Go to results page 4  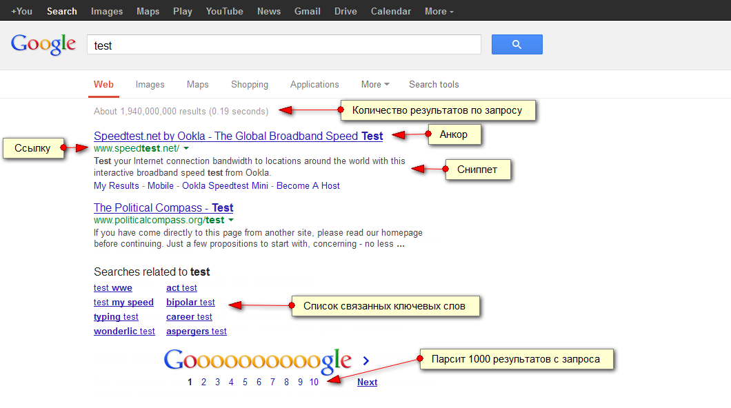[231, 382]
